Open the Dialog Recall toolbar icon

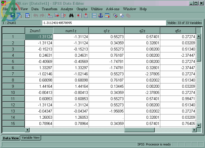coord(27,16)
